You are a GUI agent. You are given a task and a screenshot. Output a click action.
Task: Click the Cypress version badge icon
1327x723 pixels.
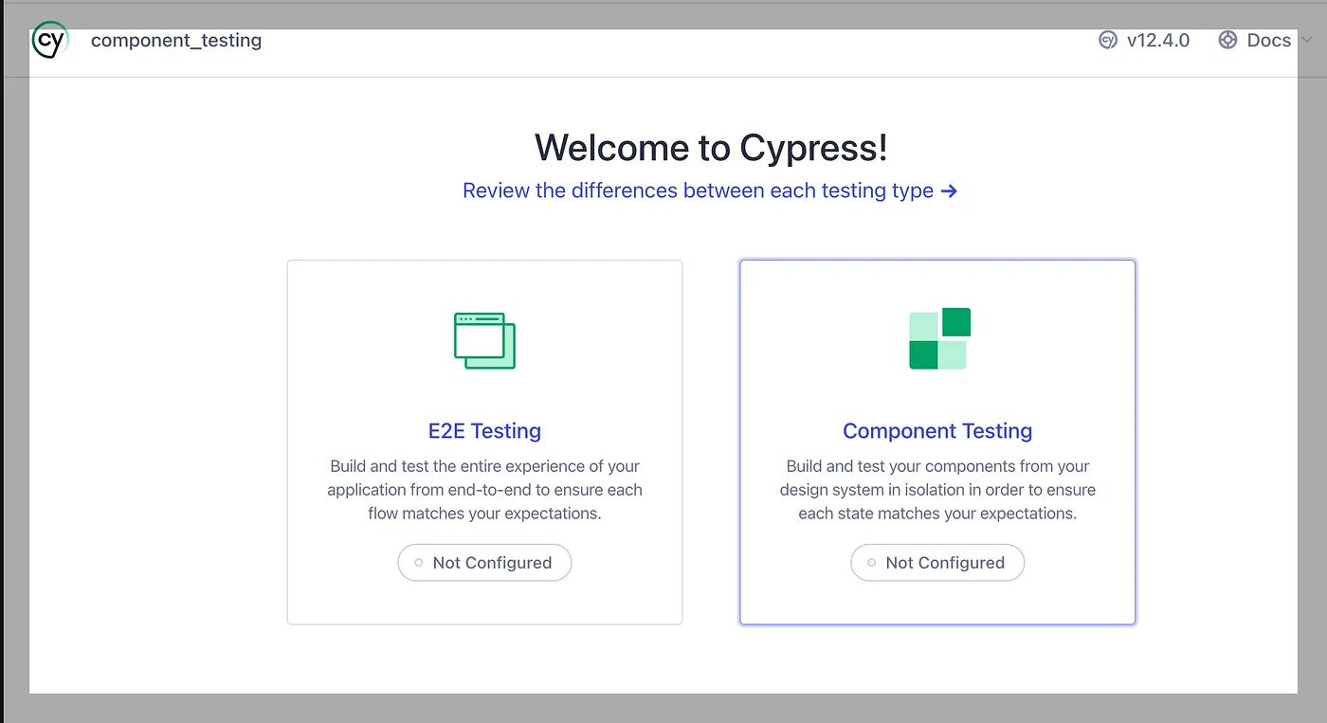point(1107,40)
